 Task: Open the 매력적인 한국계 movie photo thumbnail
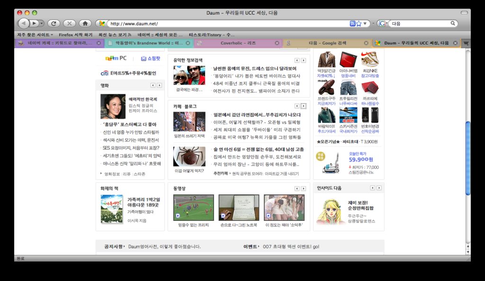pyautogui.click(x=113, y=106)
